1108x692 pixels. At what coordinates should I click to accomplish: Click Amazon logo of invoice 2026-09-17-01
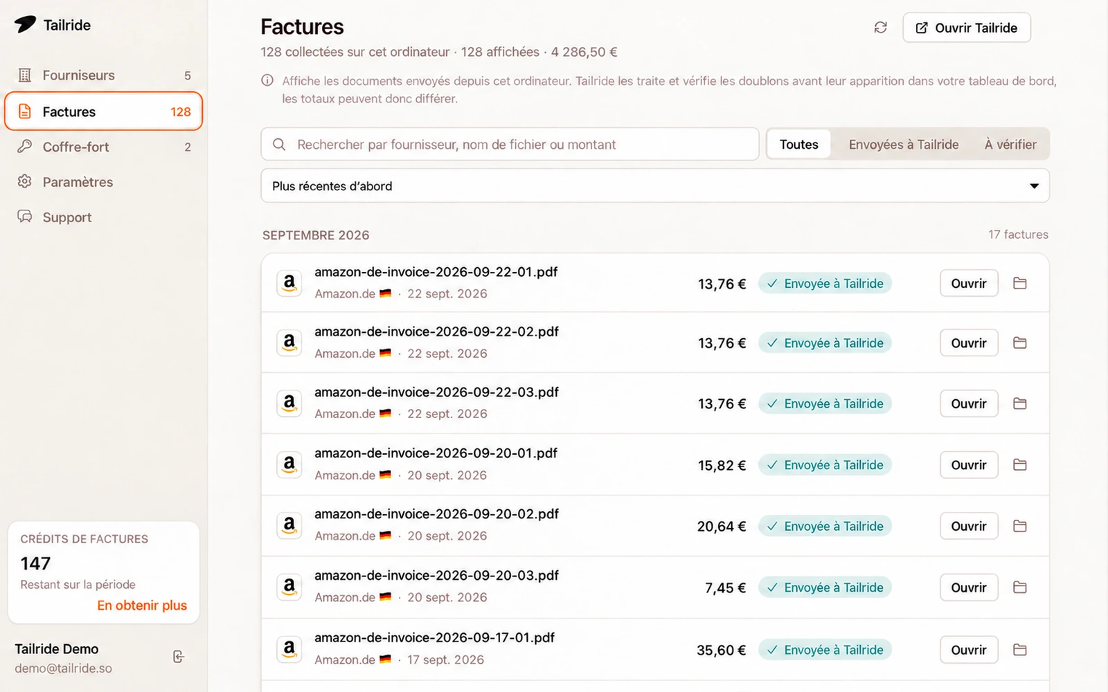pyautogui.click(x=289, y=650)
